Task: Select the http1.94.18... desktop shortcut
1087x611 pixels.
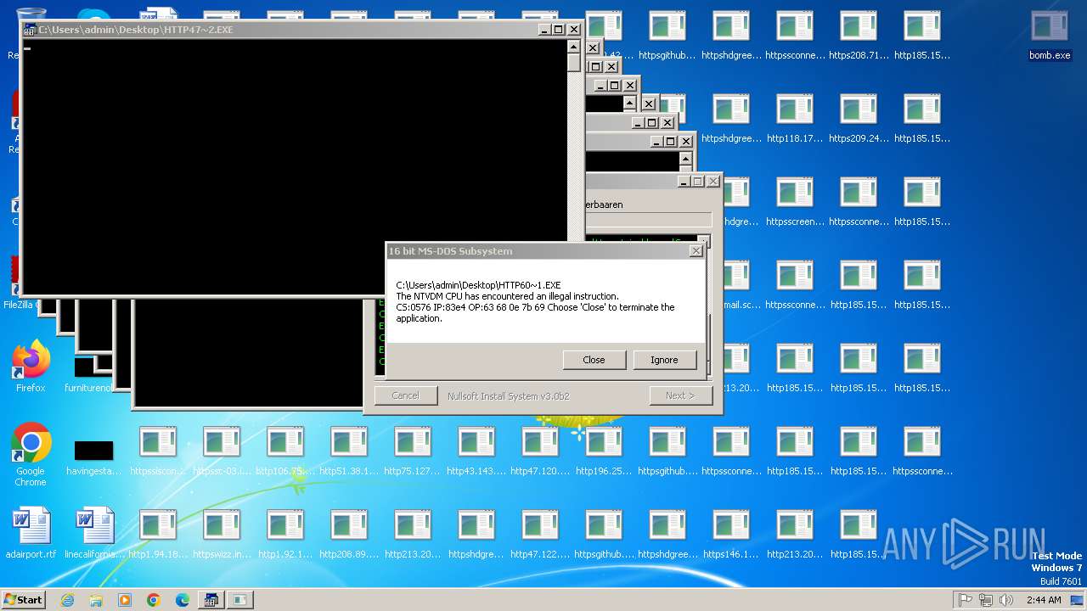Action: [158, 535]
